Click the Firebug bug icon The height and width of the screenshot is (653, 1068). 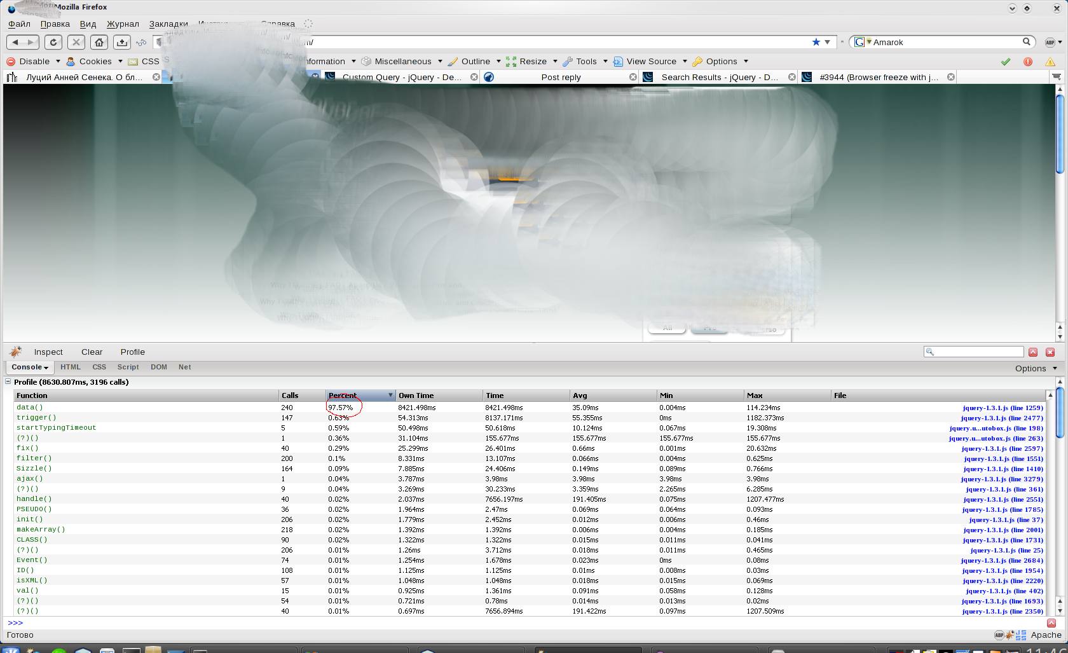click(x=16, y=352)
